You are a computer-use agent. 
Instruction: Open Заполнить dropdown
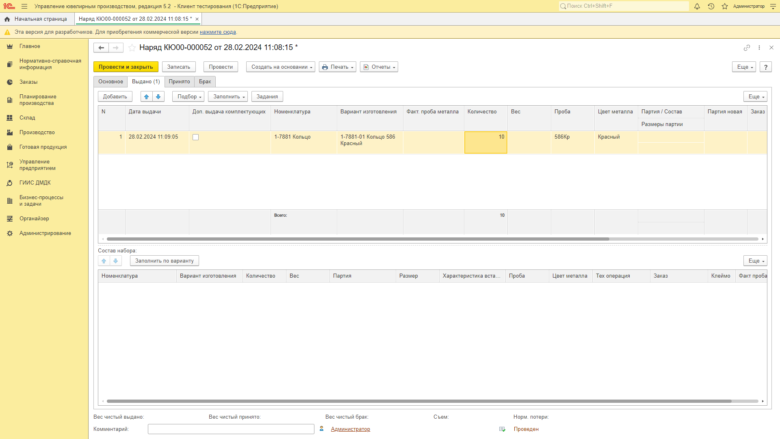point(228,96)
